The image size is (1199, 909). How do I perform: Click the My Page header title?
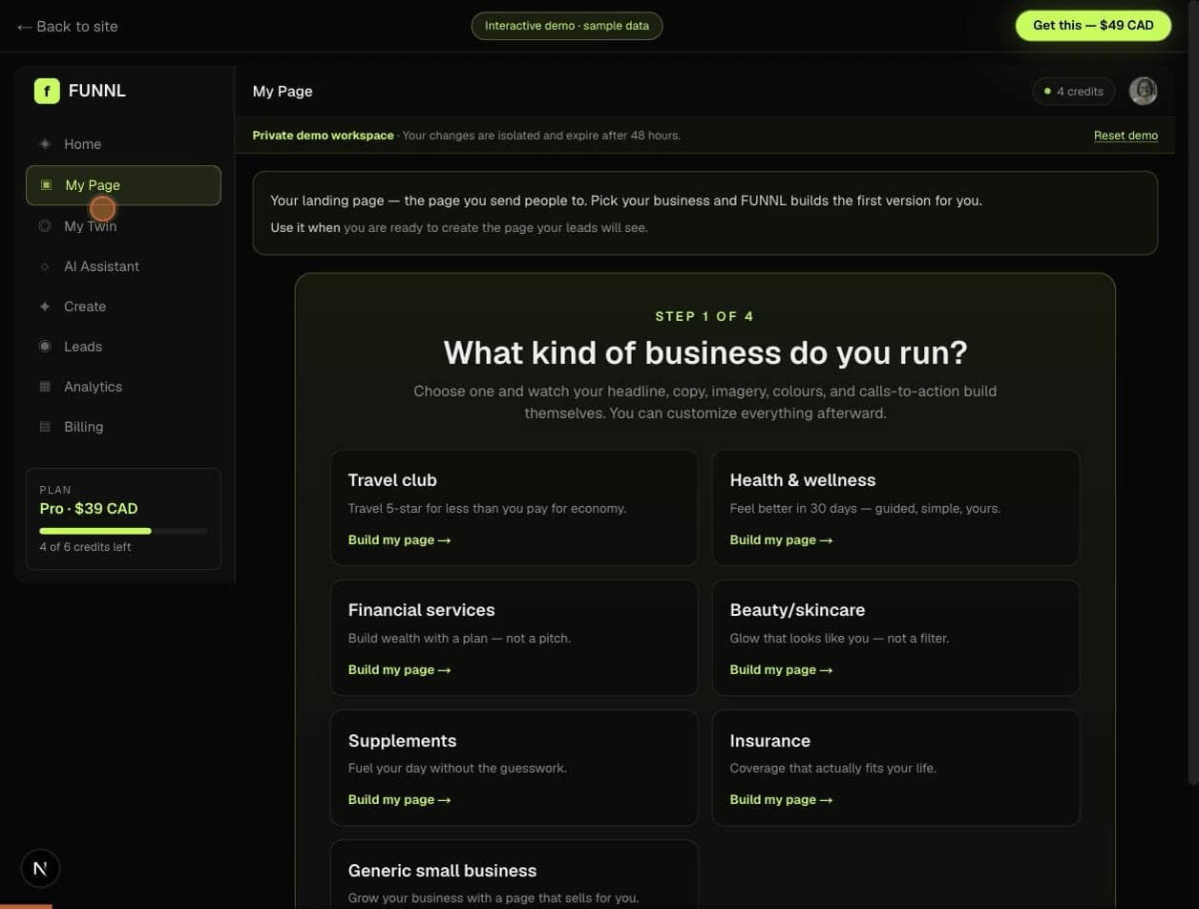[283, 92]
